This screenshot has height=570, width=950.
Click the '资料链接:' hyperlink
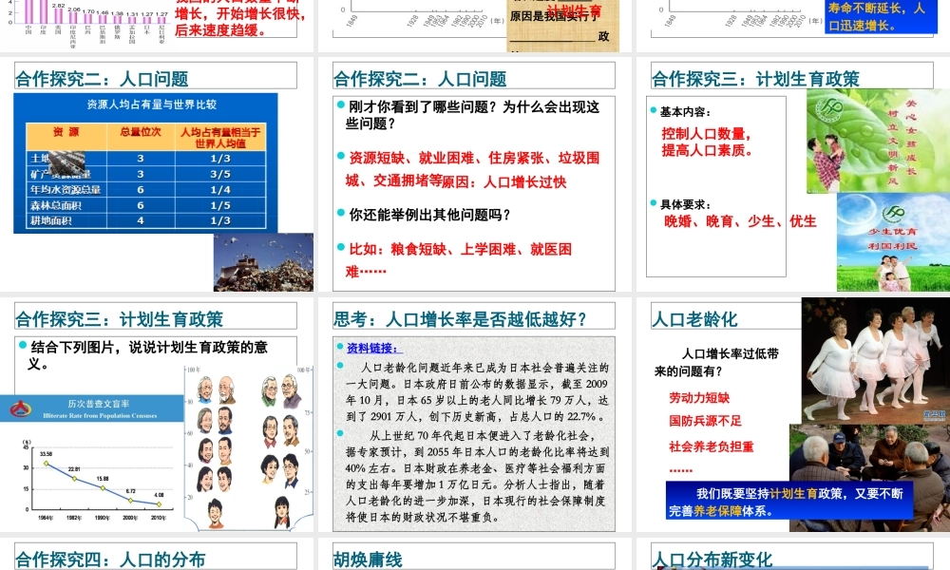(x=372, y=349)
